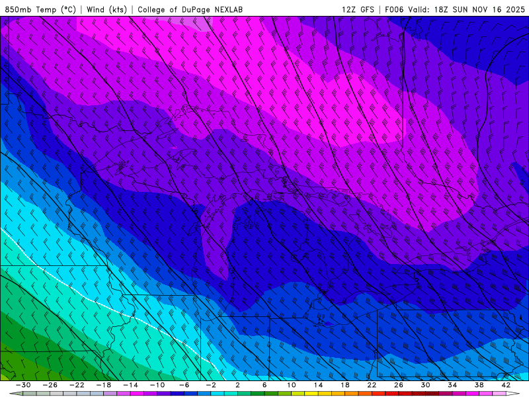Click the -6 colorbar label
Viewport: 529px width, 397px height.
184,385
